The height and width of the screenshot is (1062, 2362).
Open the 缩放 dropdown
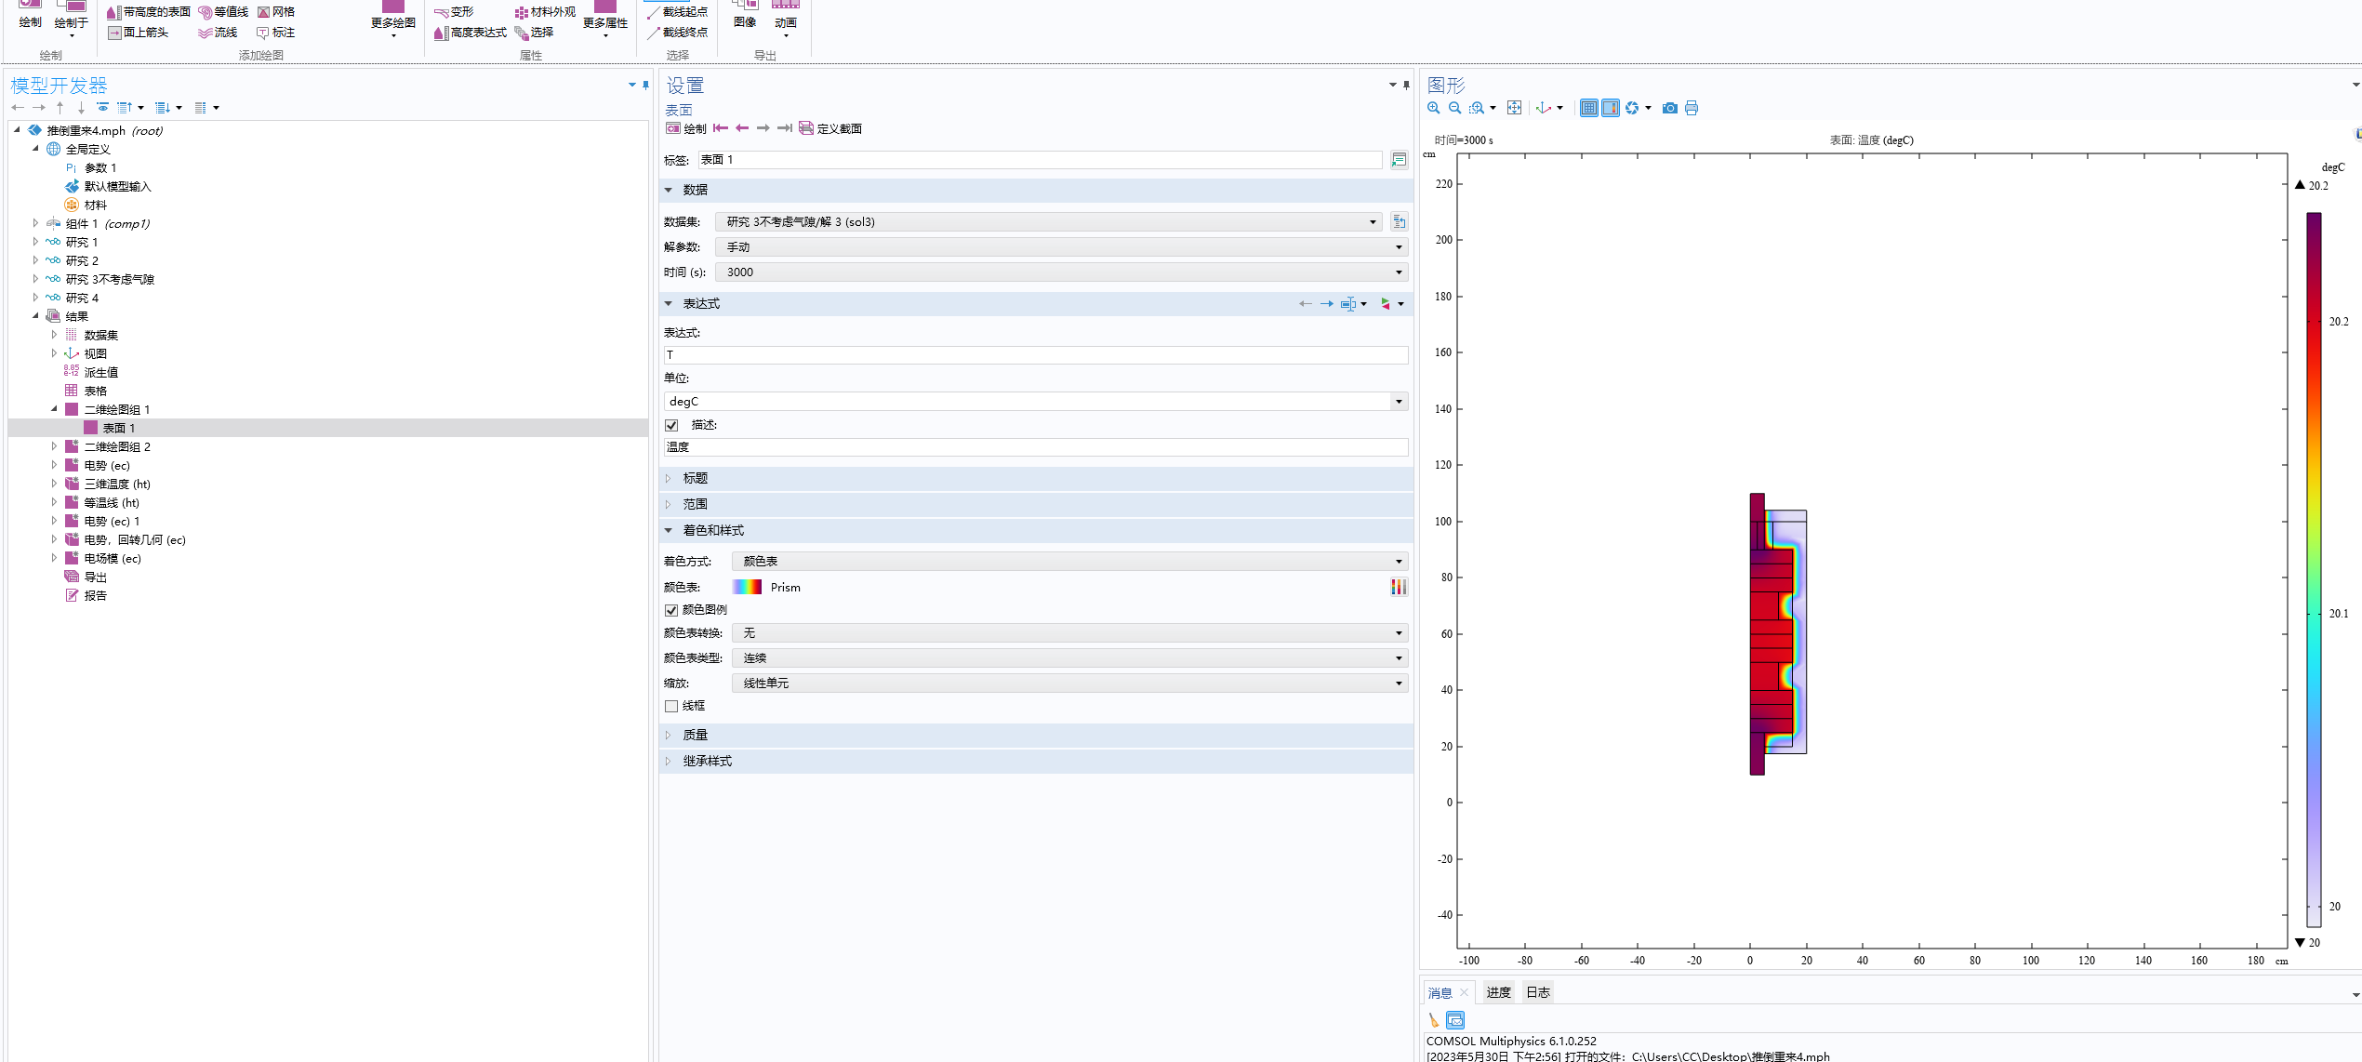pos(1070,684)
